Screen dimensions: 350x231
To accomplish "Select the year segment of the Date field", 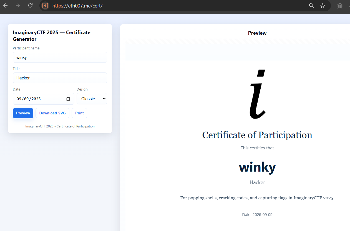I will click(x=36, y=99).
